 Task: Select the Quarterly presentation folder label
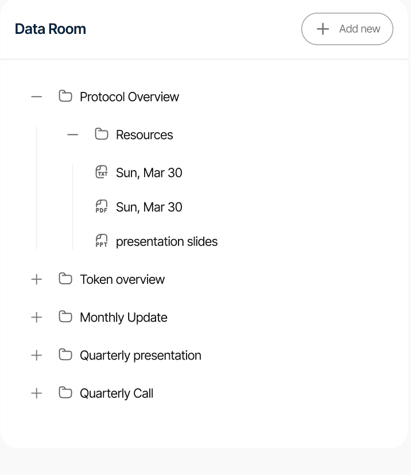coord(140,355)
